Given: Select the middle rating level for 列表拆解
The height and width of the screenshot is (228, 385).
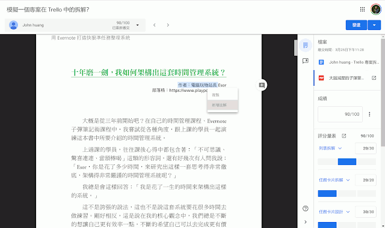Looking at the screenshot, I should [347, 161].
